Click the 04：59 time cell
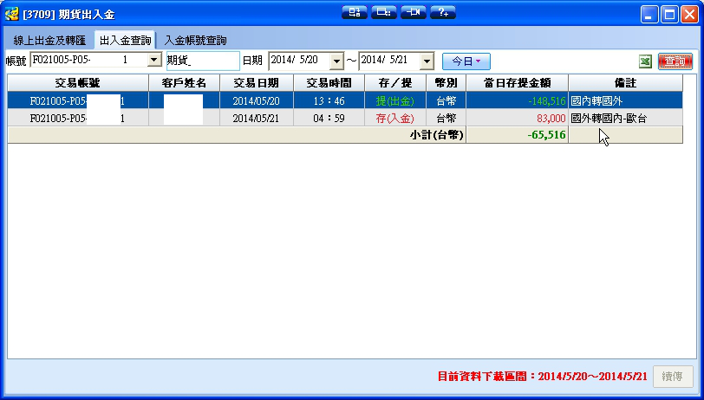 tap(329, 118)
